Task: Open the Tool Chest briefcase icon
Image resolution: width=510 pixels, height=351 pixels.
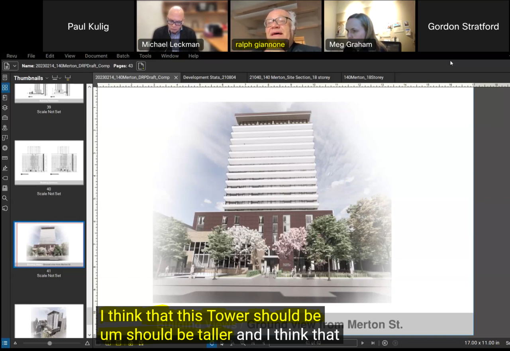Action: click(5, 118)
